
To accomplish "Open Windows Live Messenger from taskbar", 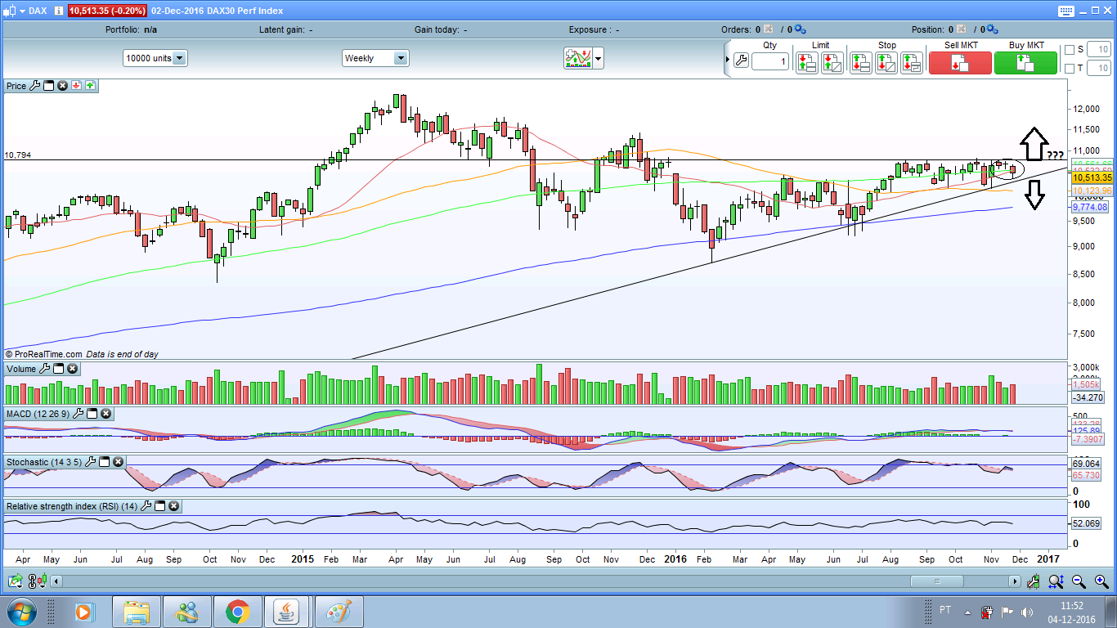I will click(x=186, y=612).
